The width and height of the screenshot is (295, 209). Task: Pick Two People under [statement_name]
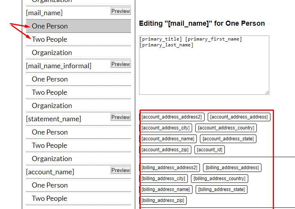click(49, 145)
